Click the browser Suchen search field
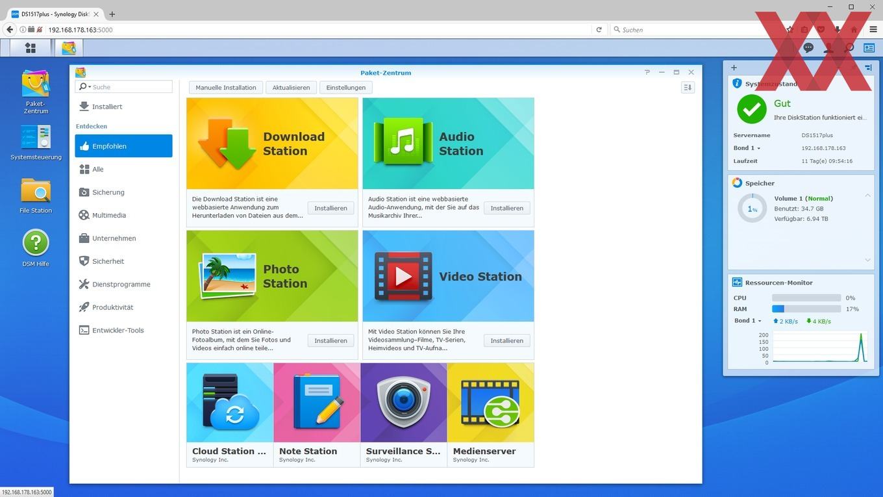The width and height of the screenshot is (883, 497). coord(693,29)
